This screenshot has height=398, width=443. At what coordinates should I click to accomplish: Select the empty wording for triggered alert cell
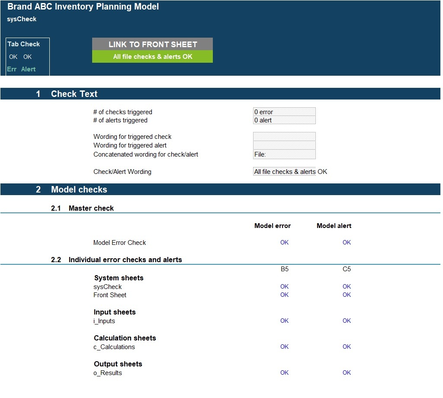(284, 145)
